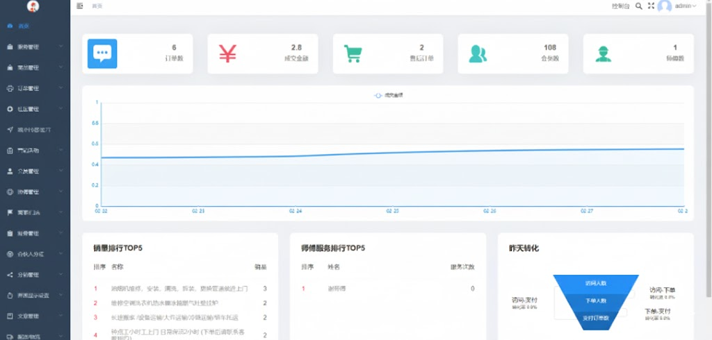Click the mouse icon beside 界面显示设置
The height and width of the screenshot is (340, 712).
[x=10, y=296]
